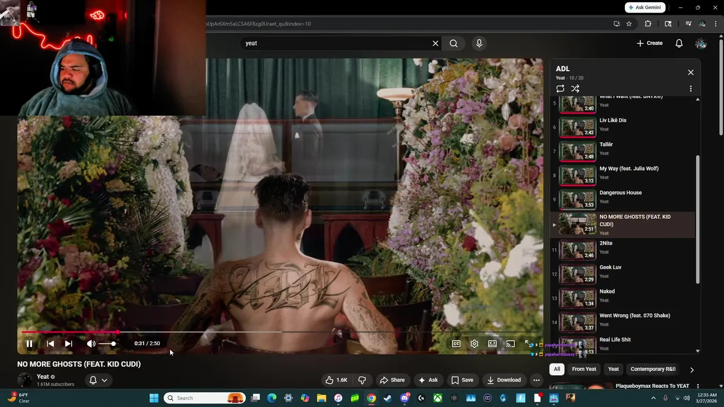Skip to the previous video
Viewport: 724px width, 407px height.
tap(50, 343)
